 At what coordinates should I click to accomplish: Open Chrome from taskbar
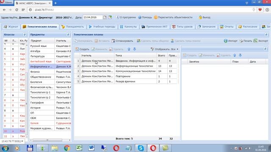tap(67, 148)
